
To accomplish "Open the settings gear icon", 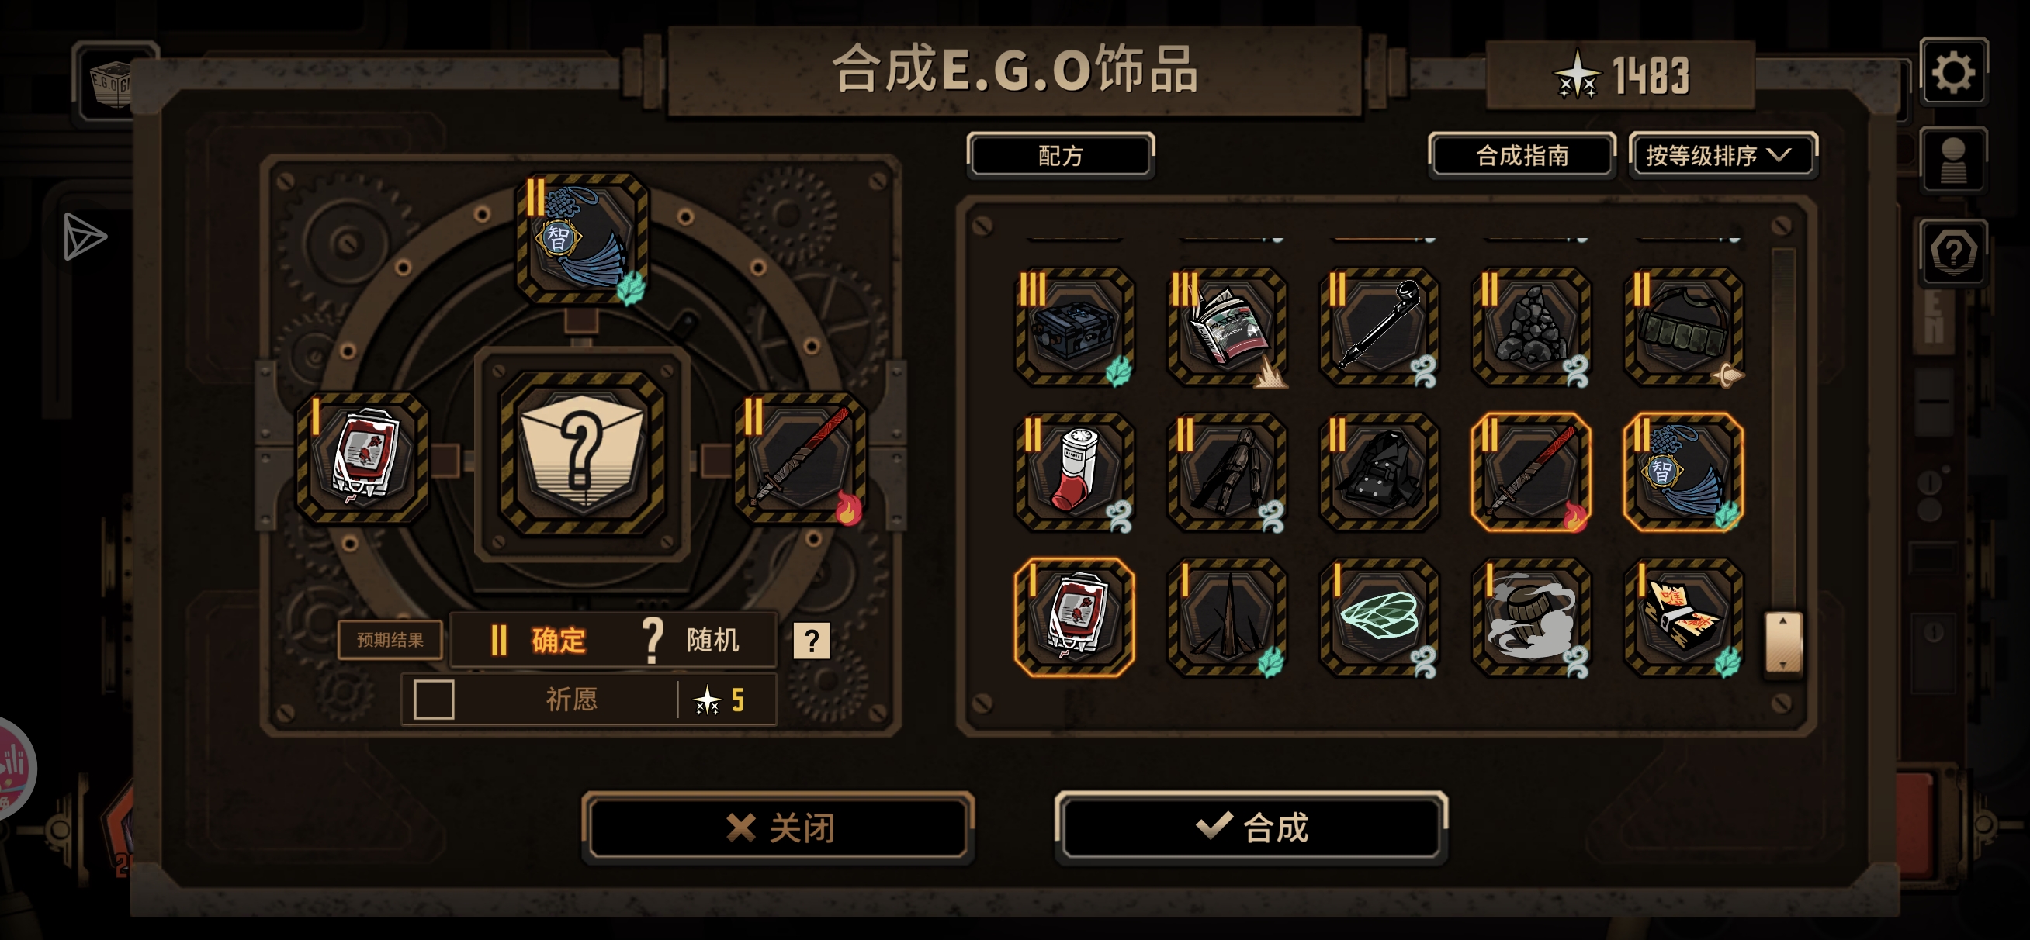I will pos(1952,72).
